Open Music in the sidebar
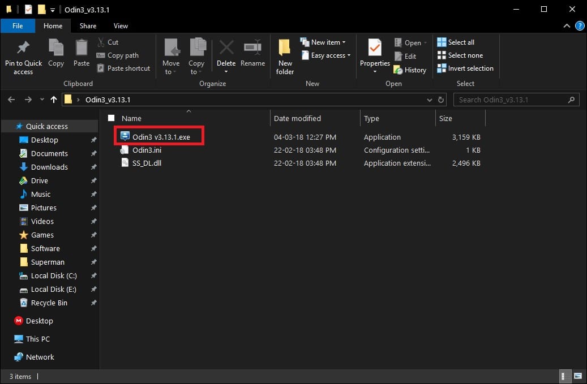 pos(40,194)
